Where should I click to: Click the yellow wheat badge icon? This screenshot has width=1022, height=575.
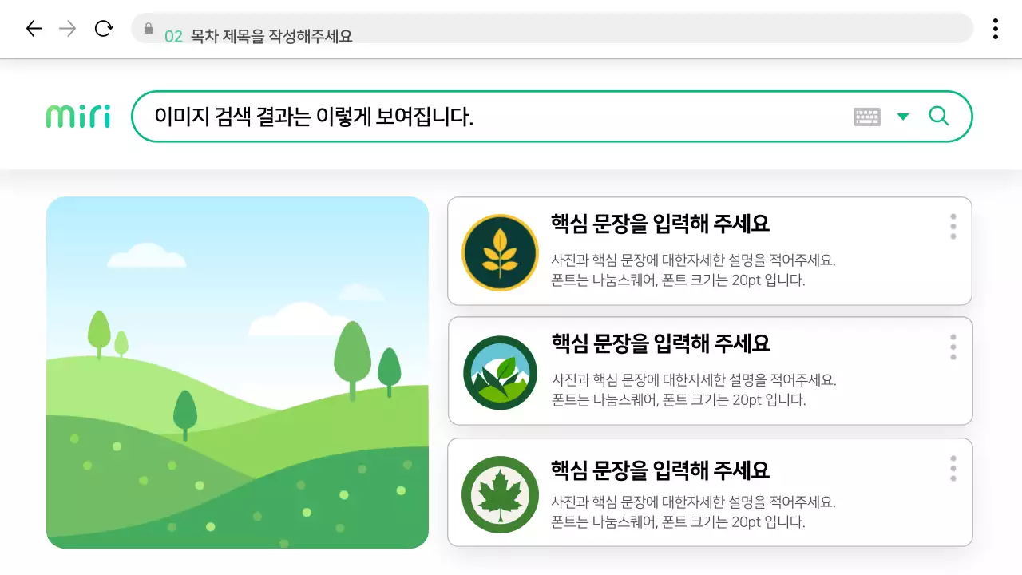click(499, 251)
